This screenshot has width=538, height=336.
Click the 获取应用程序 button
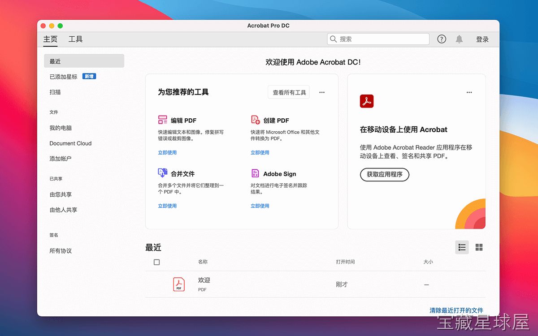(385, 174)
